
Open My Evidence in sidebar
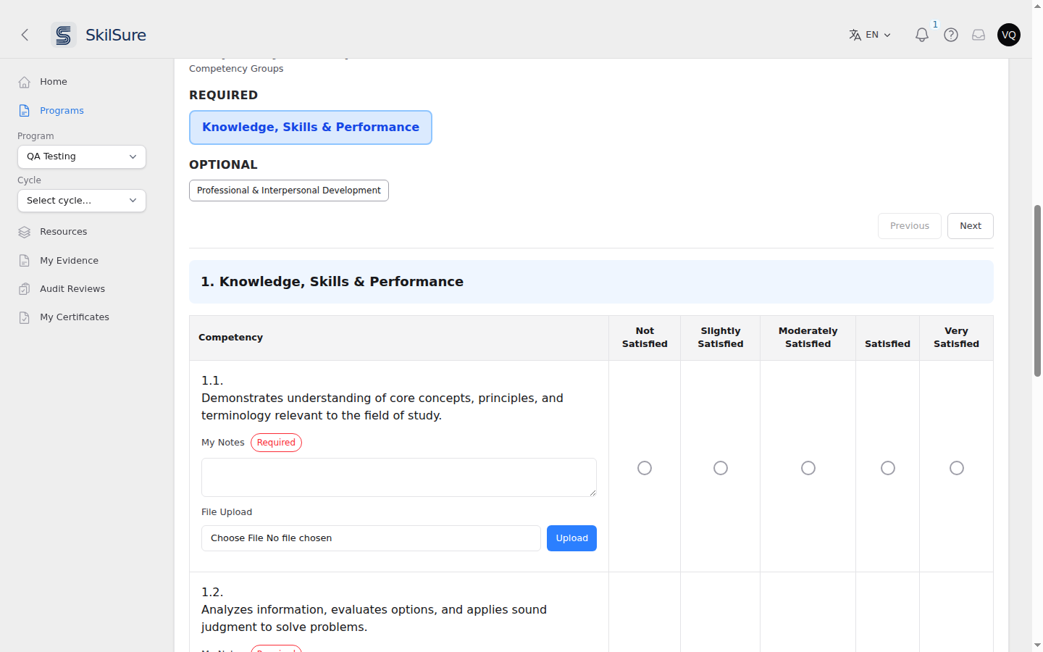pos(69,261)
